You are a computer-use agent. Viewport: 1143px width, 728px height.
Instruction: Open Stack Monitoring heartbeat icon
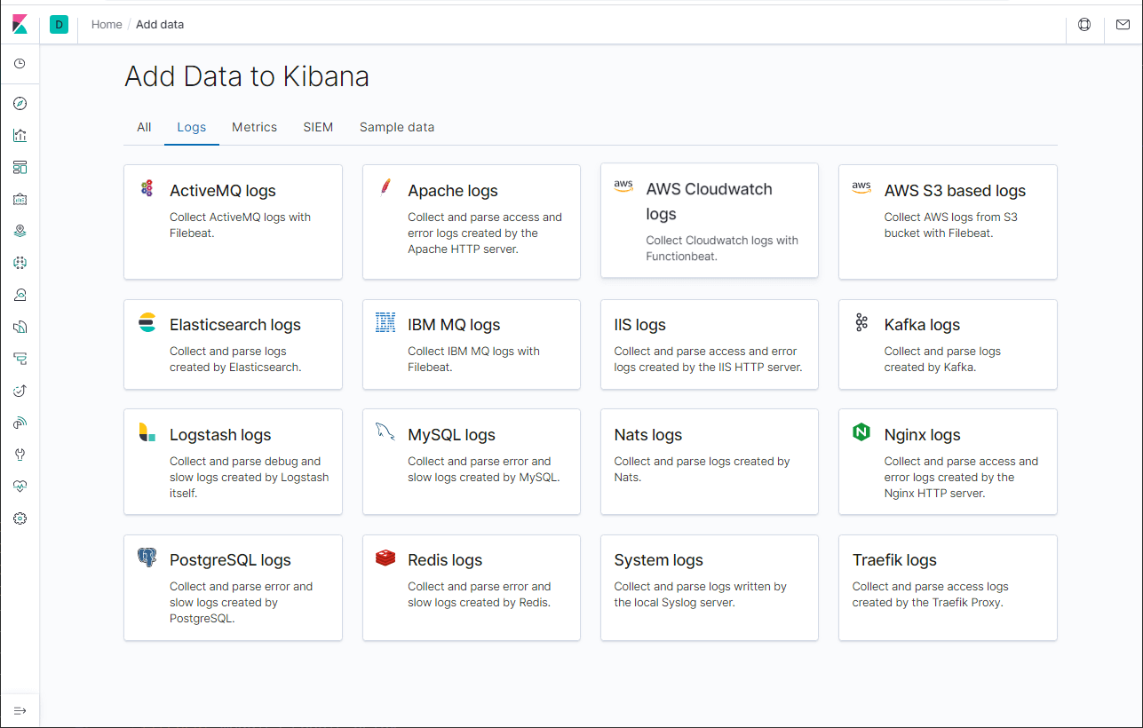tap(20, 487)
